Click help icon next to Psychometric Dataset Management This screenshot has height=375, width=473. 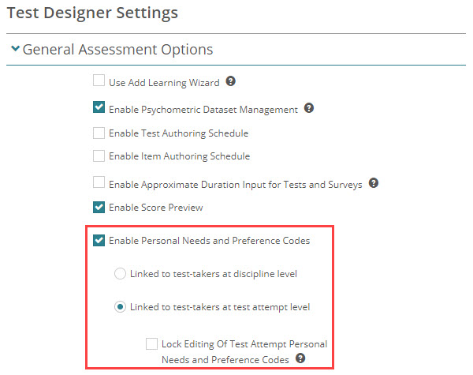(x=309, y=108)
